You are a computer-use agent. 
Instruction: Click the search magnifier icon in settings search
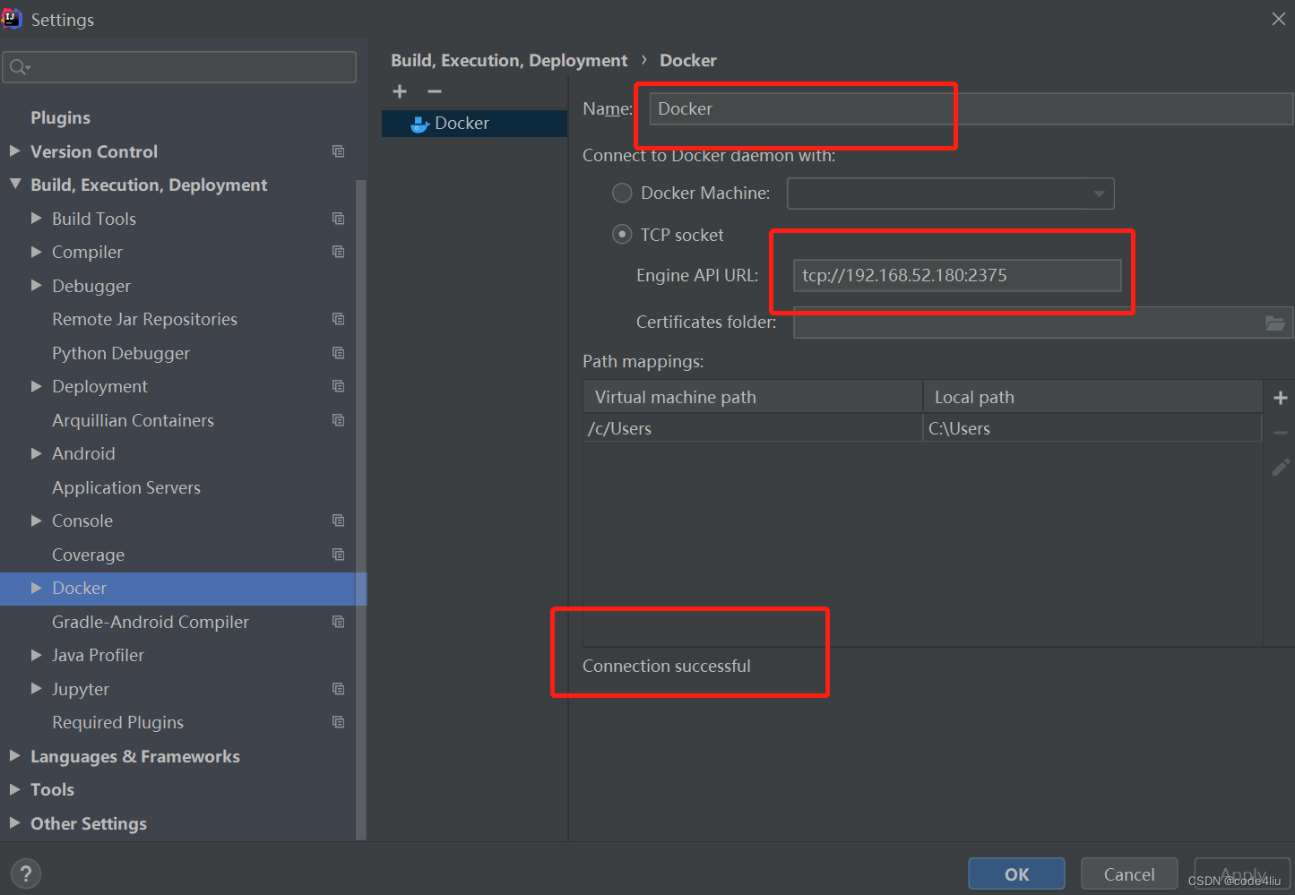pyautogui.click(x=19, y=67)
